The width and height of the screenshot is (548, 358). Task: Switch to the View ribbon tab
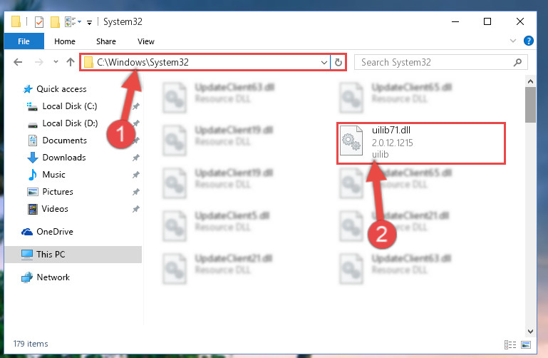click(x=146, y=41)
